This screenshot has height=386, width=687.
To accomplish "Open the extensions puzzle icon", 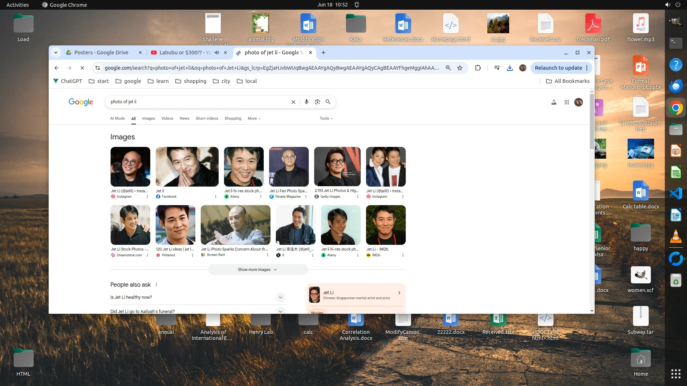I will (x=478, y=68).
